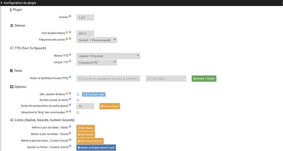Click help icon next to Version
This screenshot has width=283, height=151.
(x=70, y=16)
